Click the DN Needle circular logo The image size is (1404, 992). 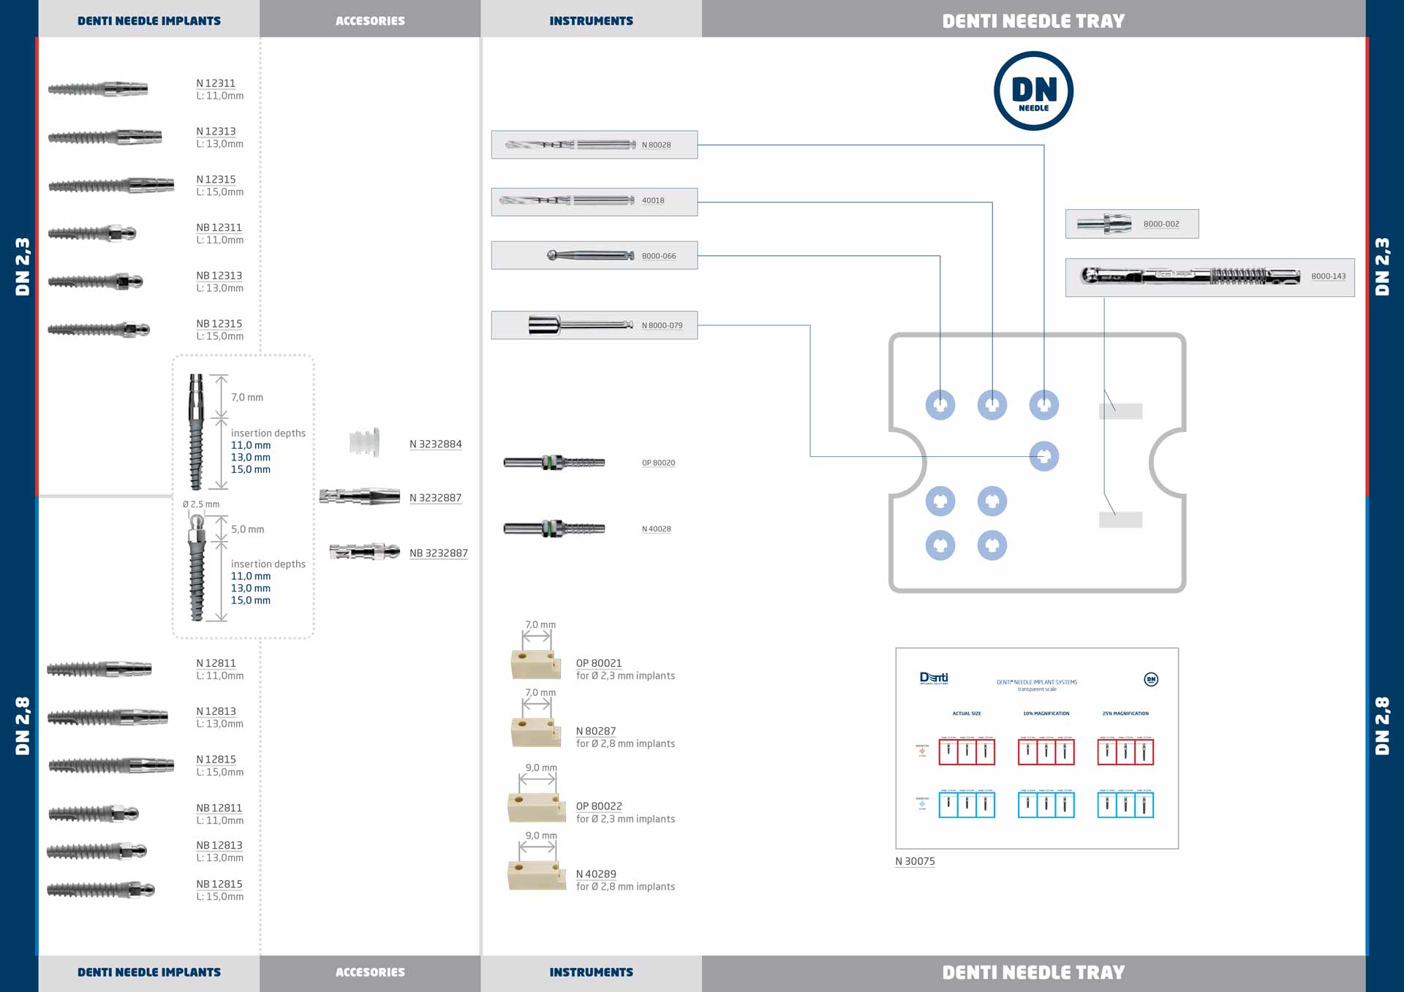pos(1033,91)
